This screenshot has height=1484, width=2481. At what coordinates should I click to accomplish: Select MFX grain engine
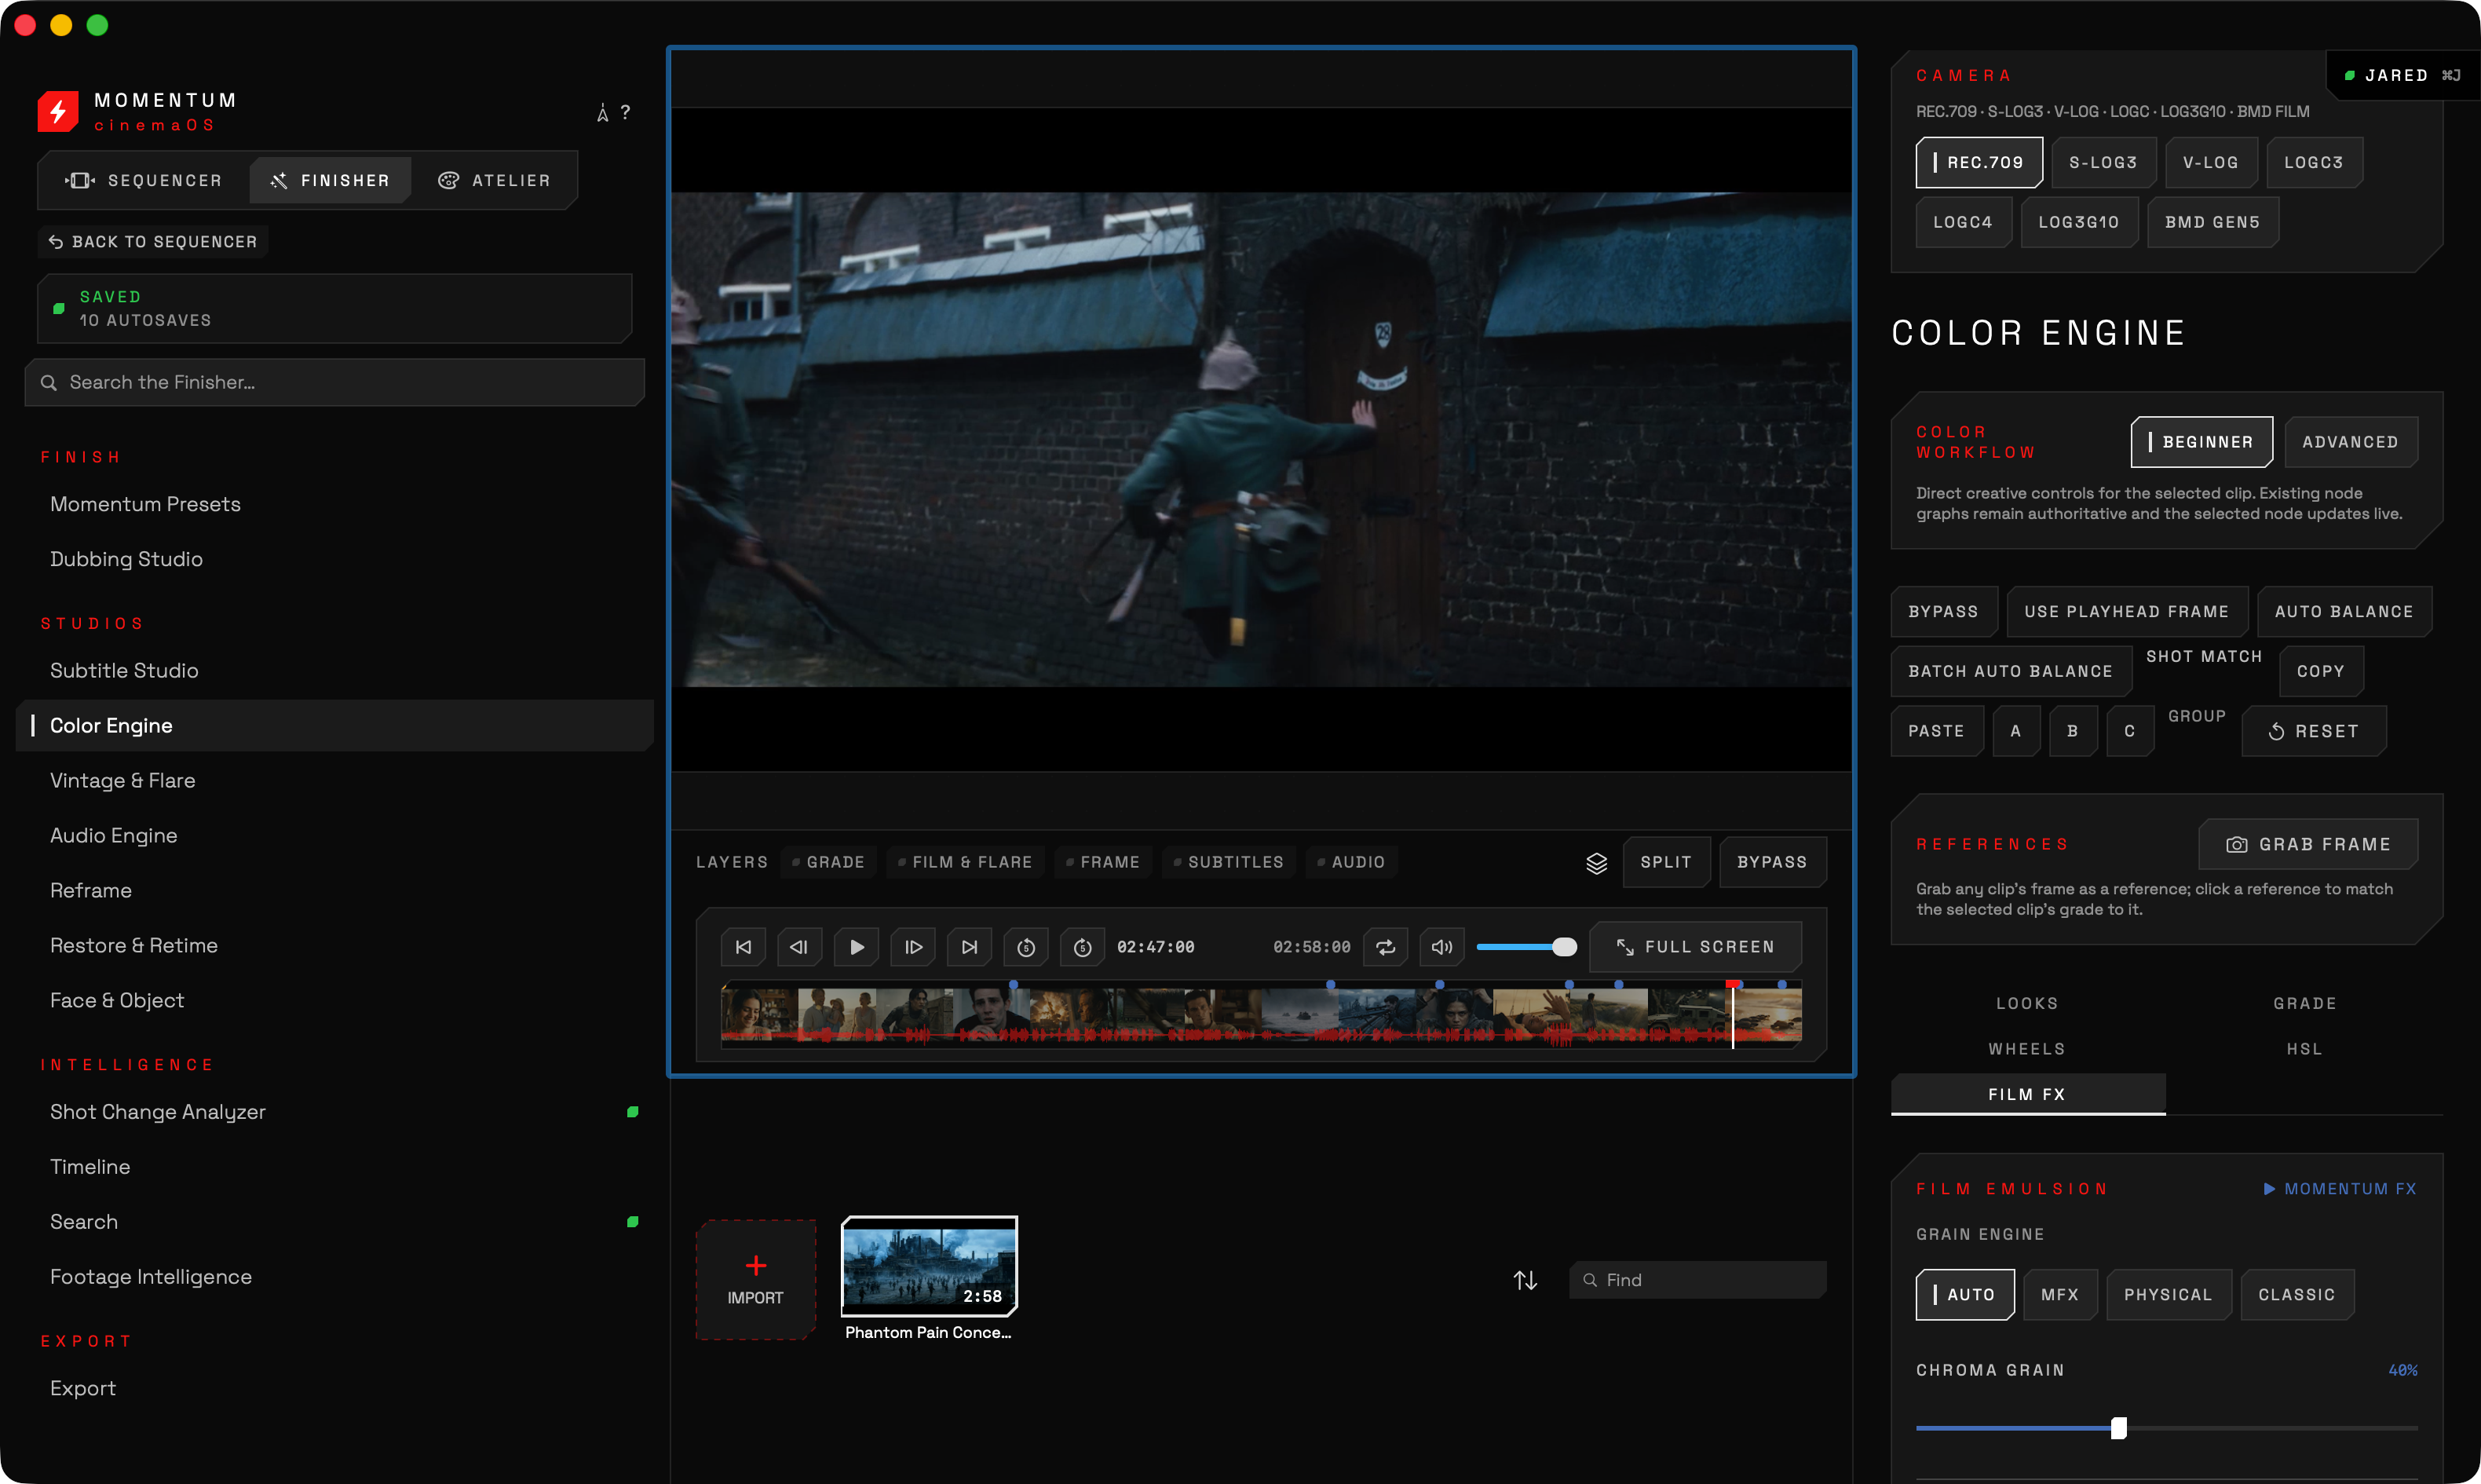[x=2059, y=1296]
